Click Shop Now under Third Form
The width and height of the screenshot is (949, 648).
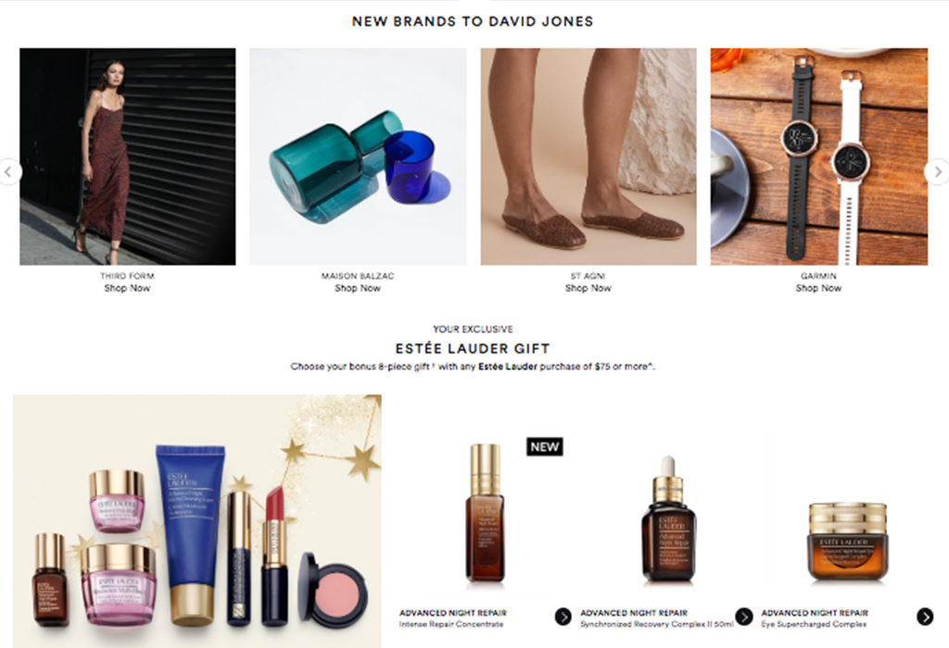pos(127,288)
